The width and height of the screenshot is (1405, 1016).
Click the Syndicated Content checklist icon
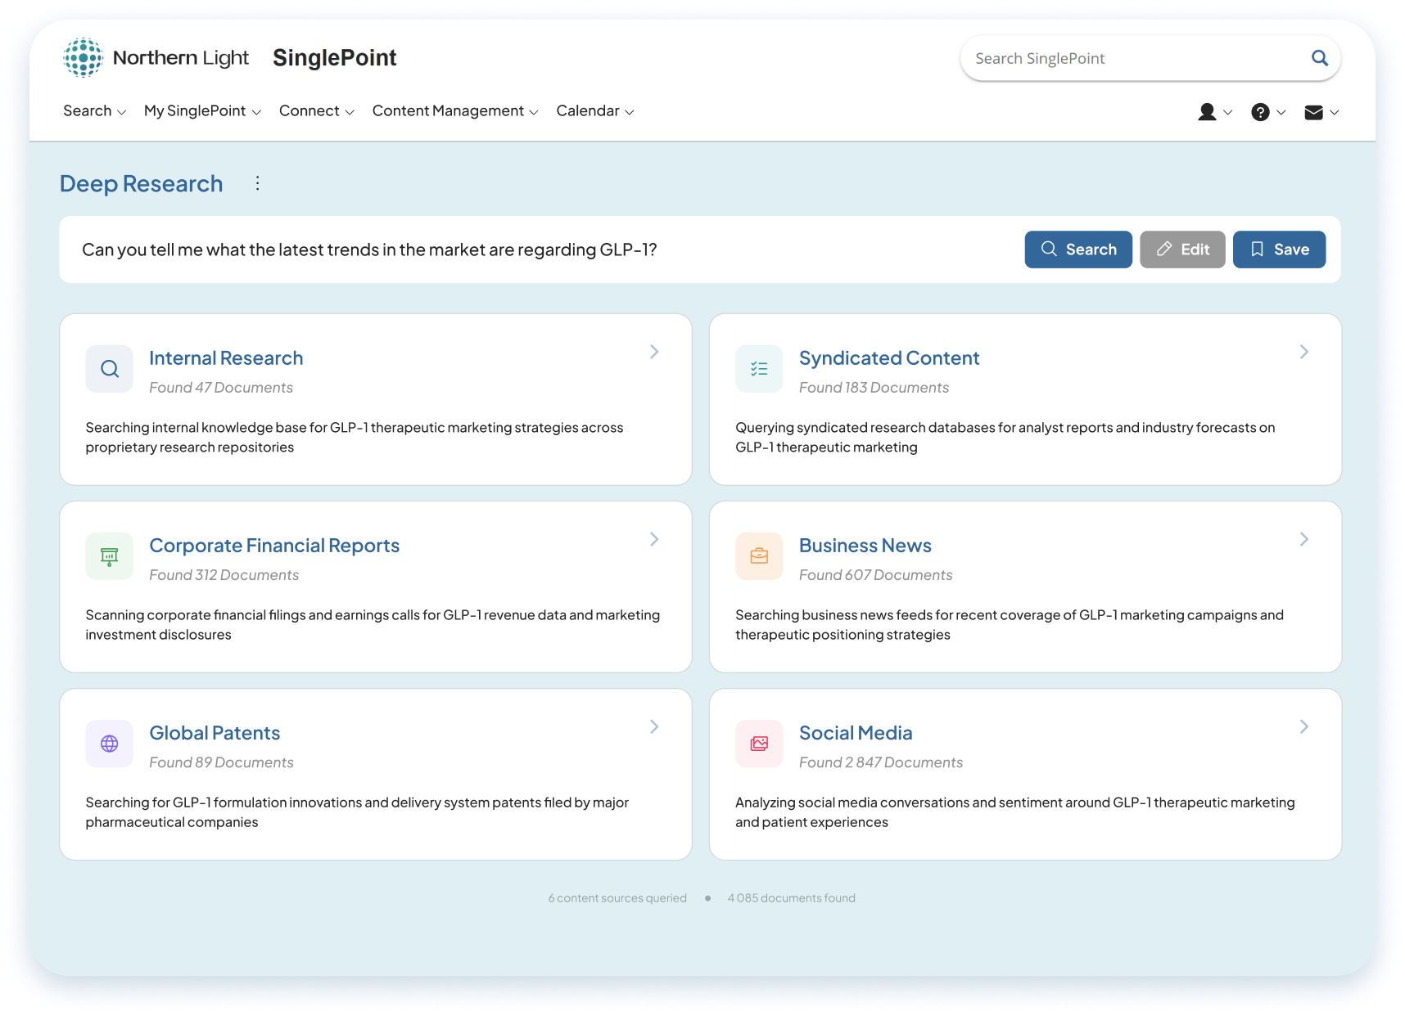pyautogui.click(x=759, y=369)
